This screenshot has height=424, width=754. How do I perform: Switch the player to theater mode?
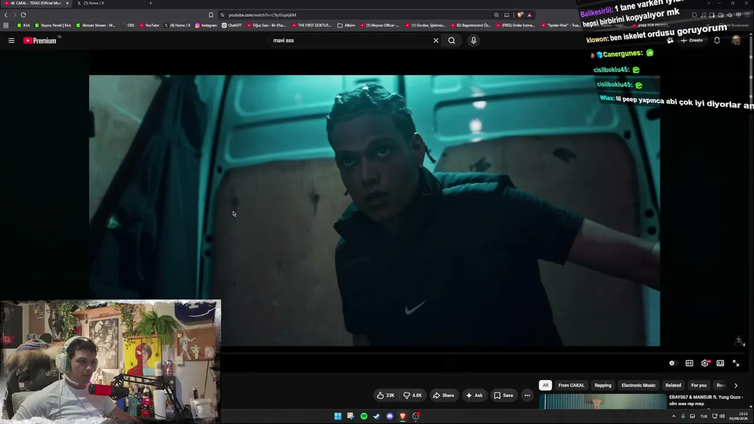point(720,363)
